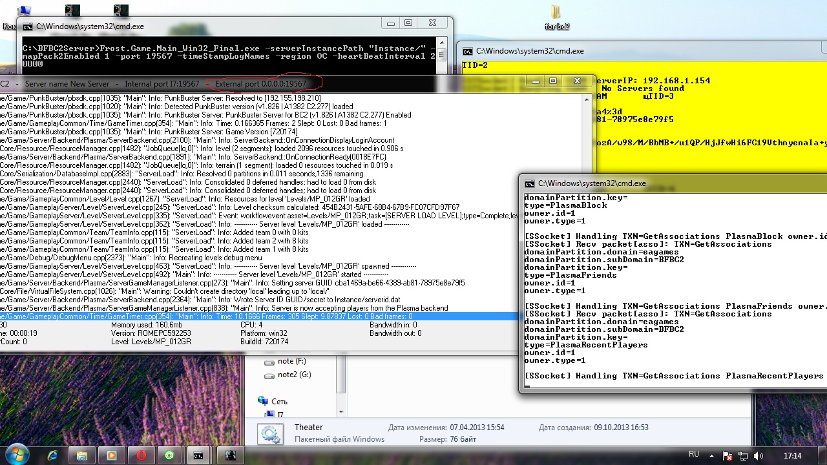827x465 pixels.
Task: Click 'Memory used: 160.6mb' status entry
Action: click(x=147, y=325)
